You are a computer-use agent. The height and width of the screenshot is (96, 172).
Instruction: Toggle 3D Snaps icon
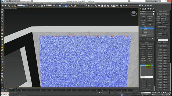[63, 6]
